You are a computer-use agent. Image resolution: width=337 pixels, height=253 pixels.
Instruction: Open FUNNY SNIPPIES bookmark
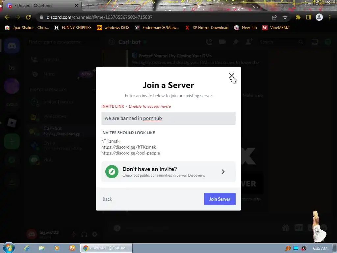pyautogui.click(x=73, y=28)
